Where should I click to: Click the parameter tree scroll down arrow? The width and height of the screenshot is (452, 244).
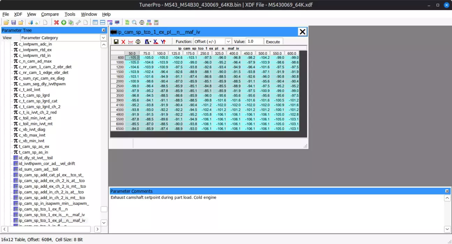[x=104, y=223]
